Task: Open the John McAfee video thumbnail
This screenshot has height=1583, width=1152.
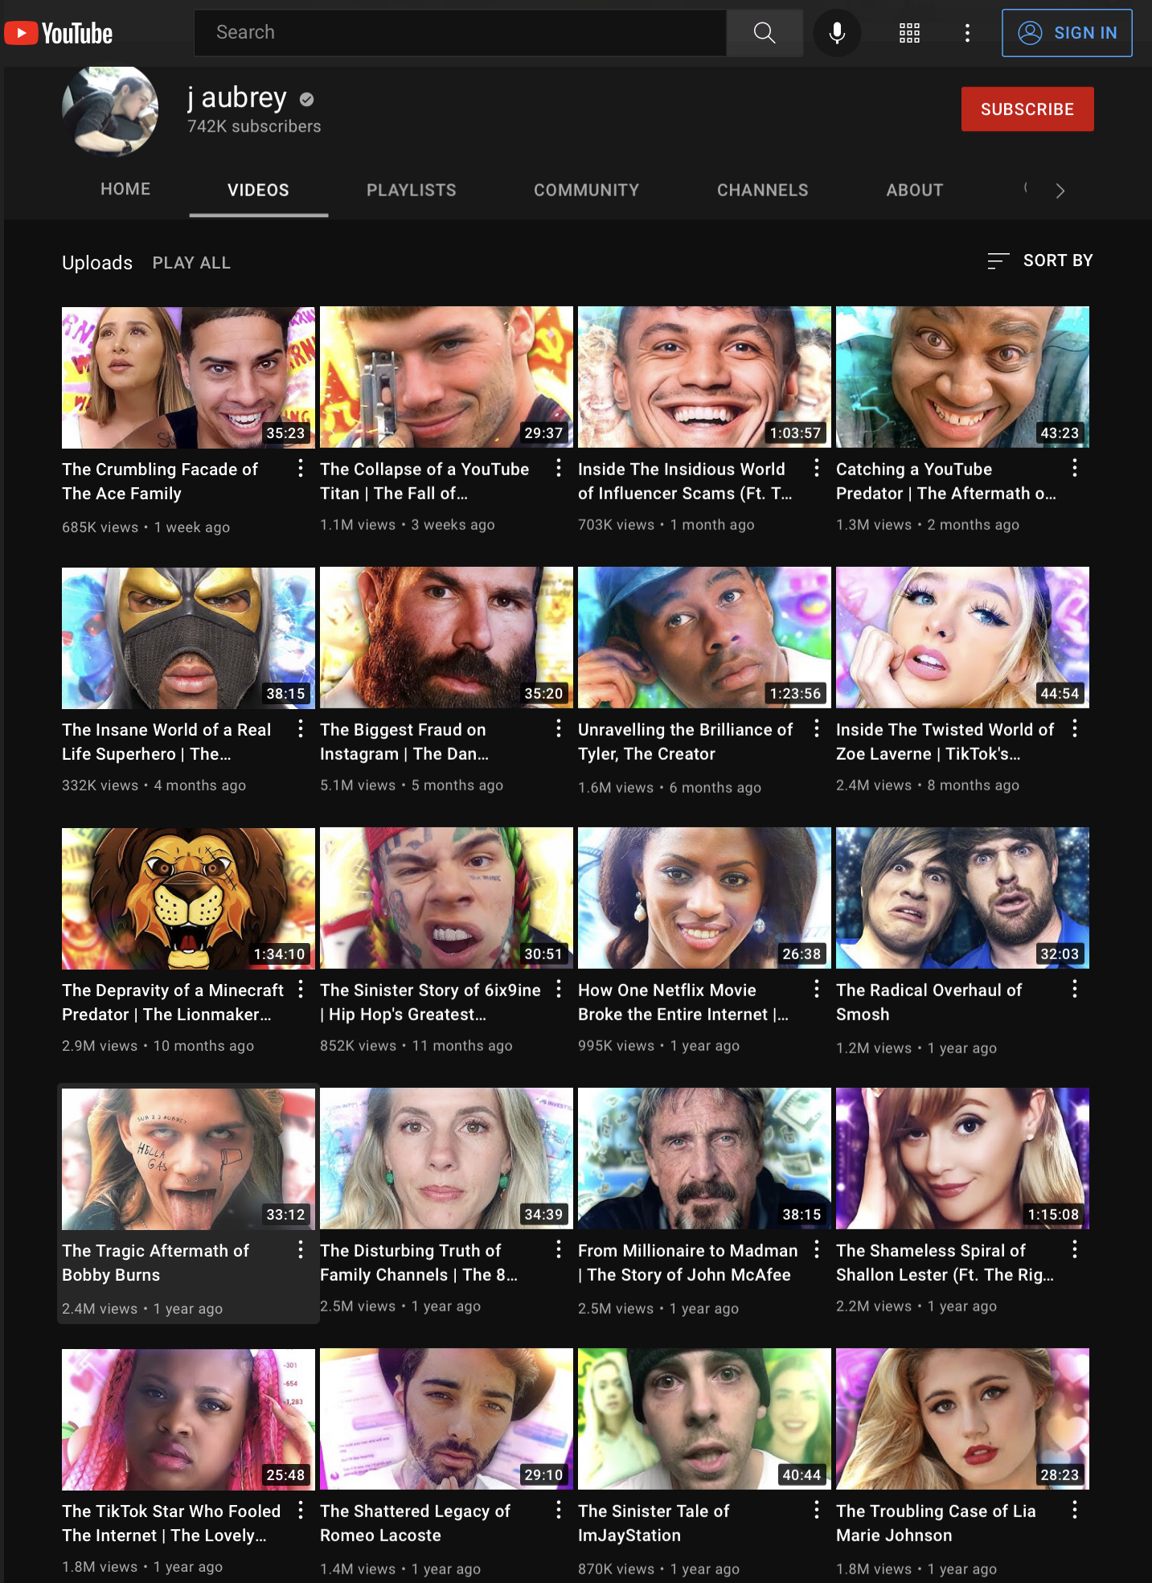Action: point(704,1159)
